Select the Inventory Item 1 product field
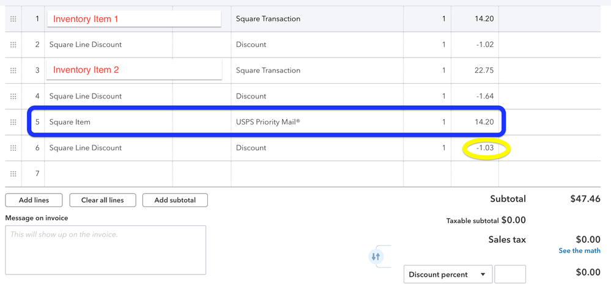This screenshot has height=289, width=611. (x=134, y=19)
